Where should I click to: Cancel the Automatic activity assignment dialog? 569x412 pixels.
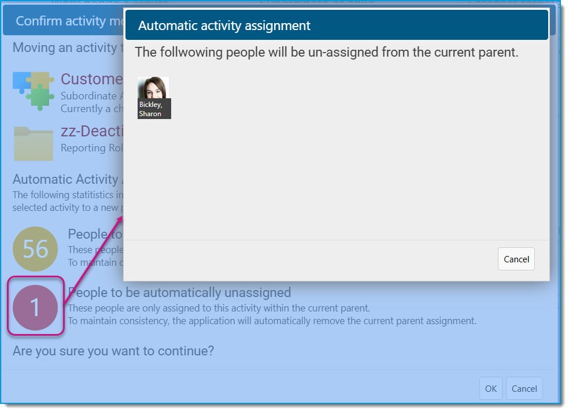point(516,259)
